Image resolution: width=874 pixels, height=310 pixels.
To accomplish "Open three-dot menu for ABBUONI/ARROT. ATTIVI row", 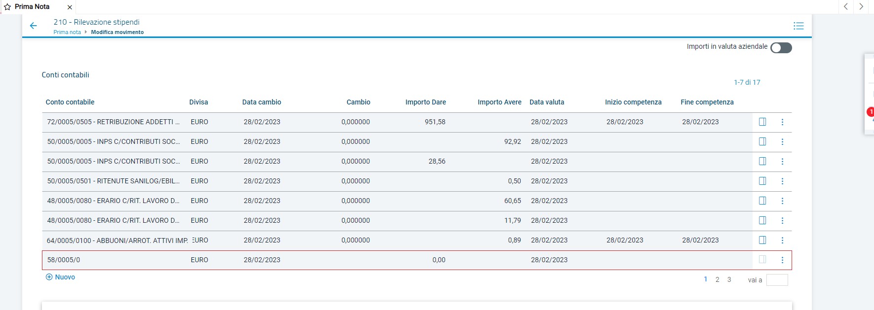I will point(782,240).
